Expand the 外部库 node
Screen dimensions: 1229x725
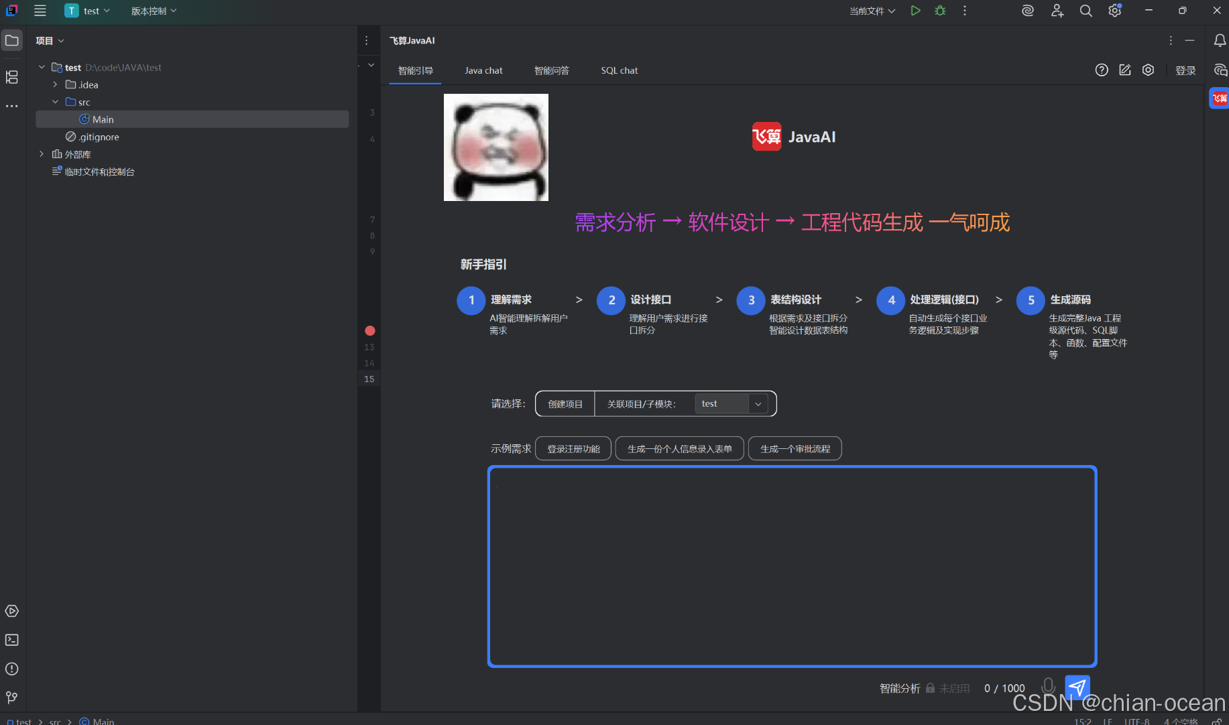coord(42,154)
